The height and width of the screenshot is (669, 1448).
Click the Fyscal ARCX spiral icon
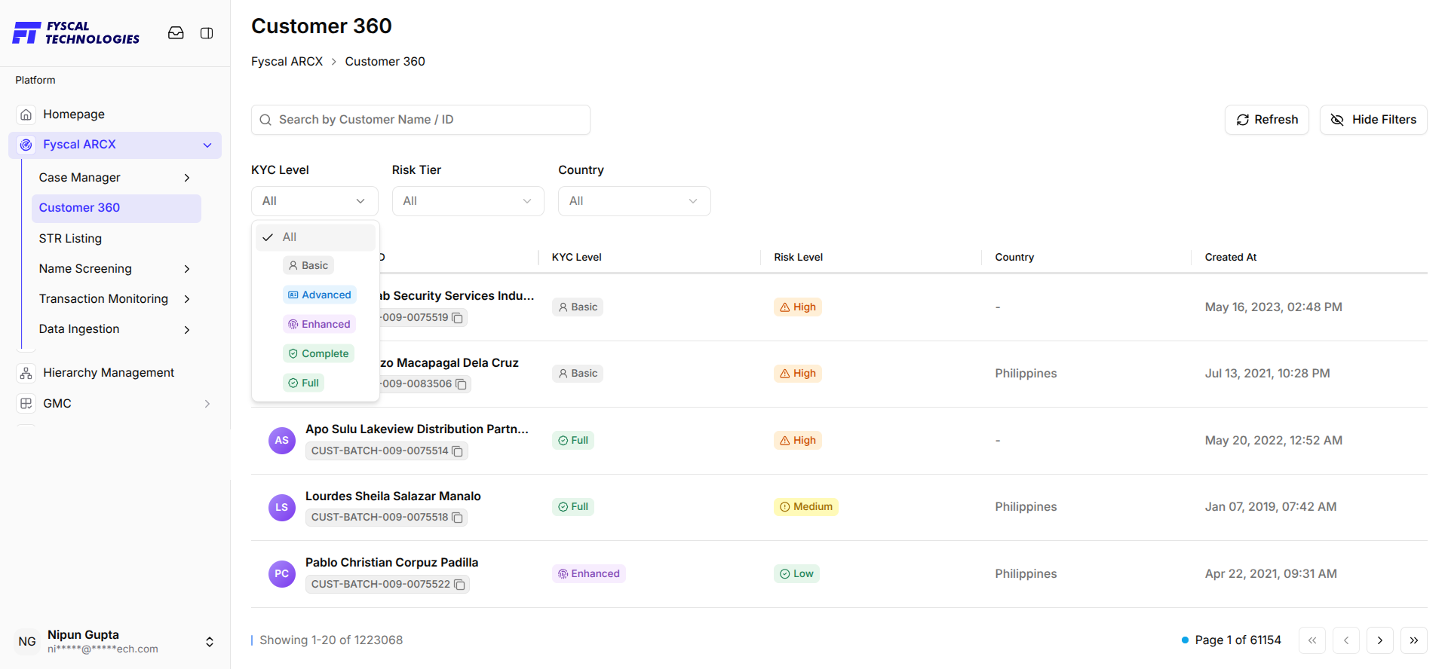tap(26, 145)
